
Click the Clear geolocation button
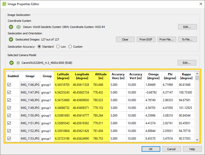pos(125,39)
